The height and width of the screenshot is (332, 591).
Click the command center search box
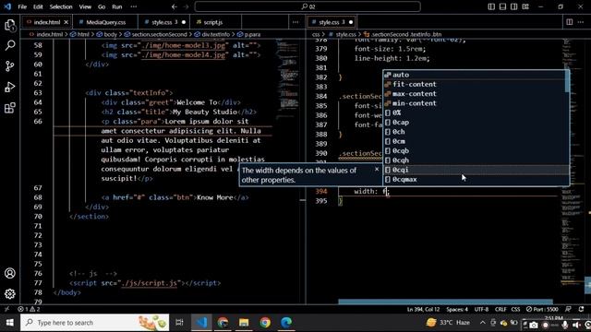click(308, 6)
